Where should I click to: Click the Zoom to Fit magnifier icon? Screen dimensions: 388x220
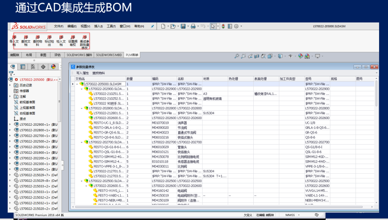[237, 56]
